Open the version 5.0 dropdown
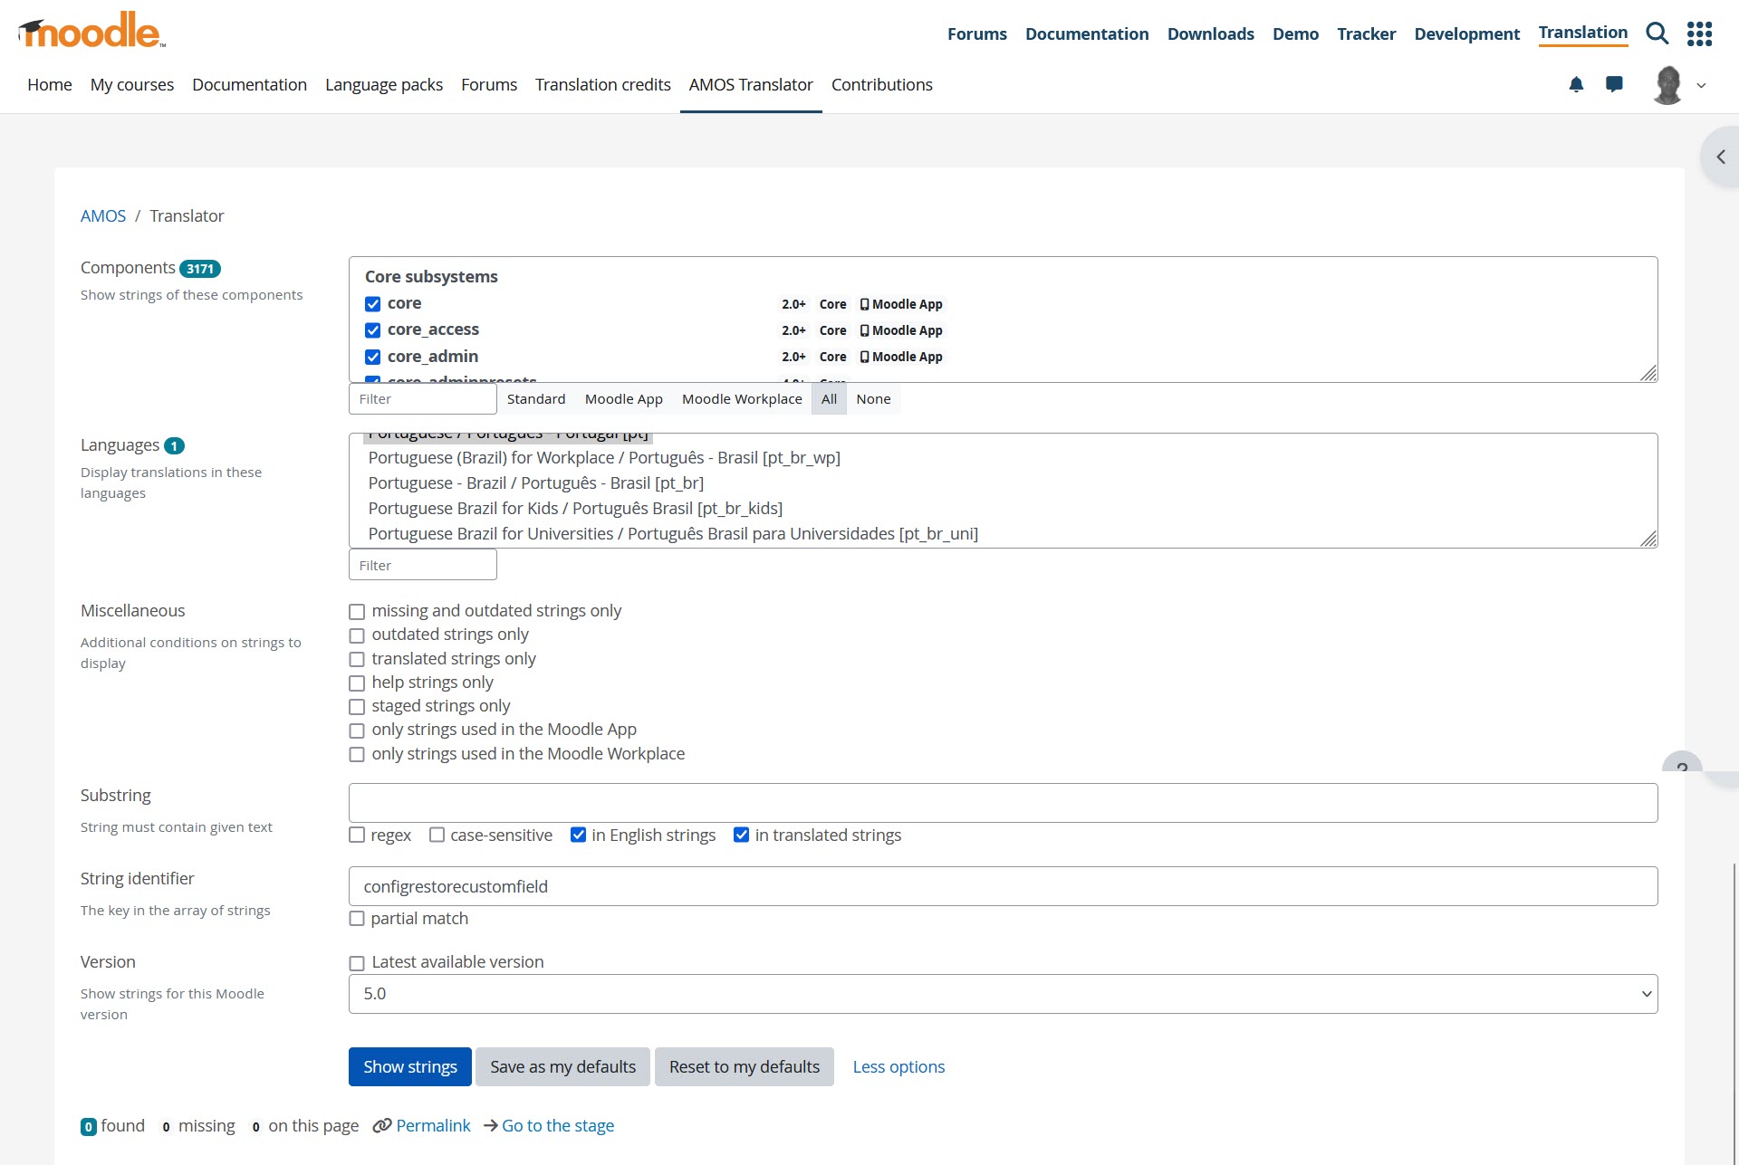 [x=1003, y=994]
